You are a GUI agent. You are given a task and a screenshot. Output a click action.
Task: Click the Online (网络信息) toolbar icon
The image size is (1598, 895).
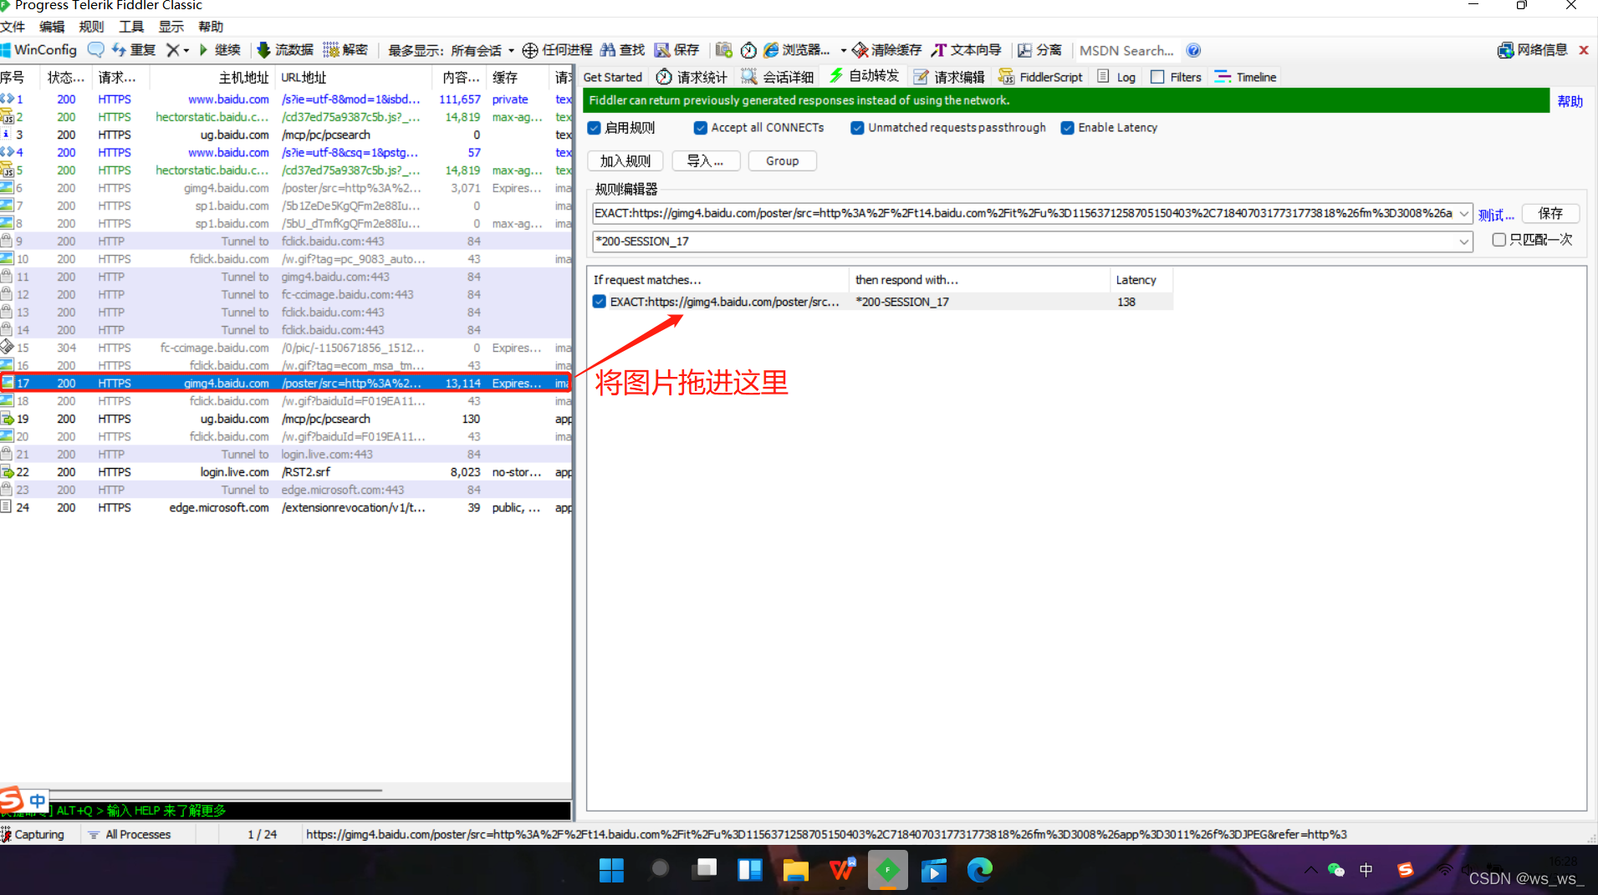[1505, 50]
